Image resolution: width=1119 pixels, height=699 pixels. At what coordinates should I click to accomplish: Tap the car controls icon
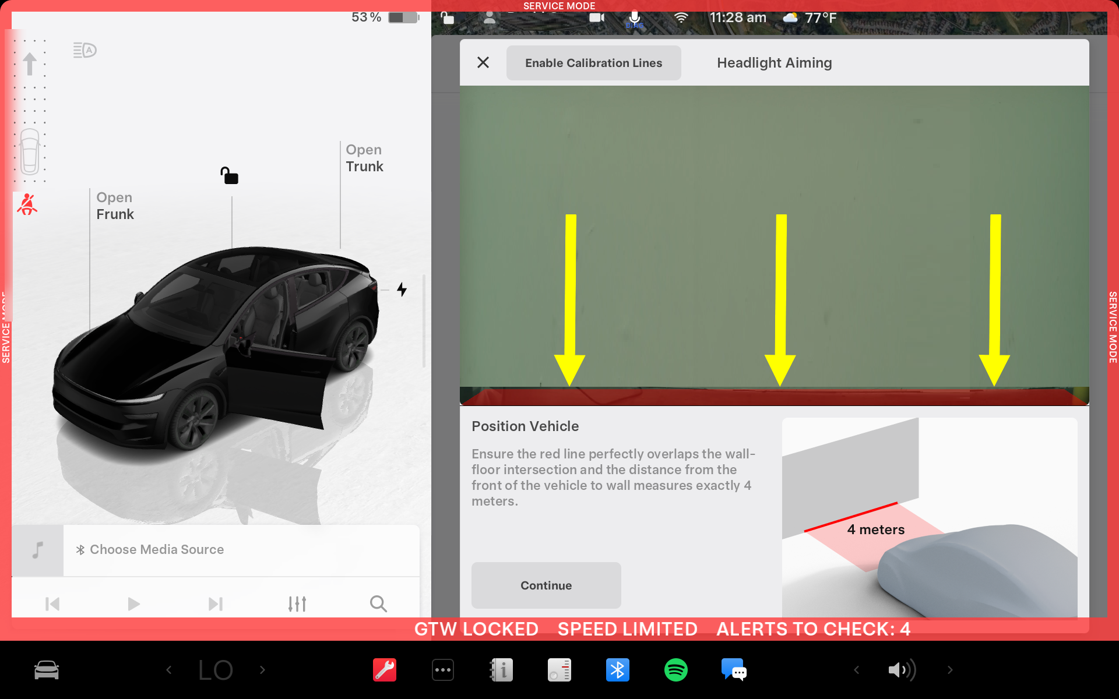click(47, 670)
